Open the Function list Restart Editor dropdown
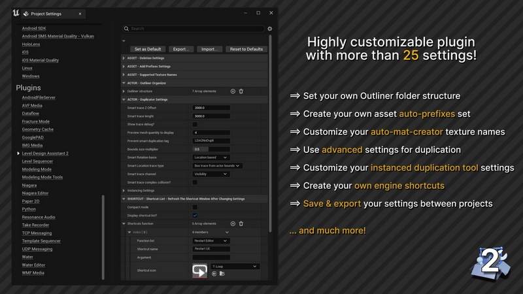Image resolution: width=523 pixels, height=294 pixels. tap(212, 240)
